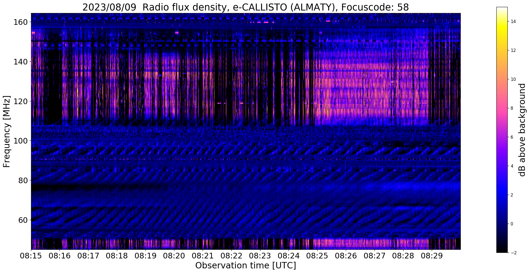Click the 08:15 time tick label

[31, 256]
